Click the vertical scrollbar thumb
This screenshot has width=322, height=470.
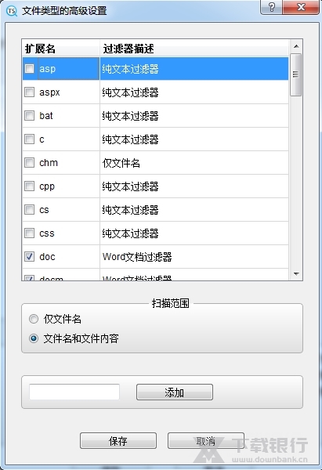click(x=296, y=74)
